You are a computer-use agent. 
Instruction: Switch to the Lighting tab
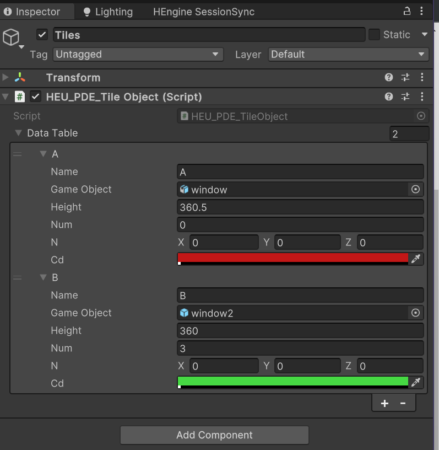point(108,12)
